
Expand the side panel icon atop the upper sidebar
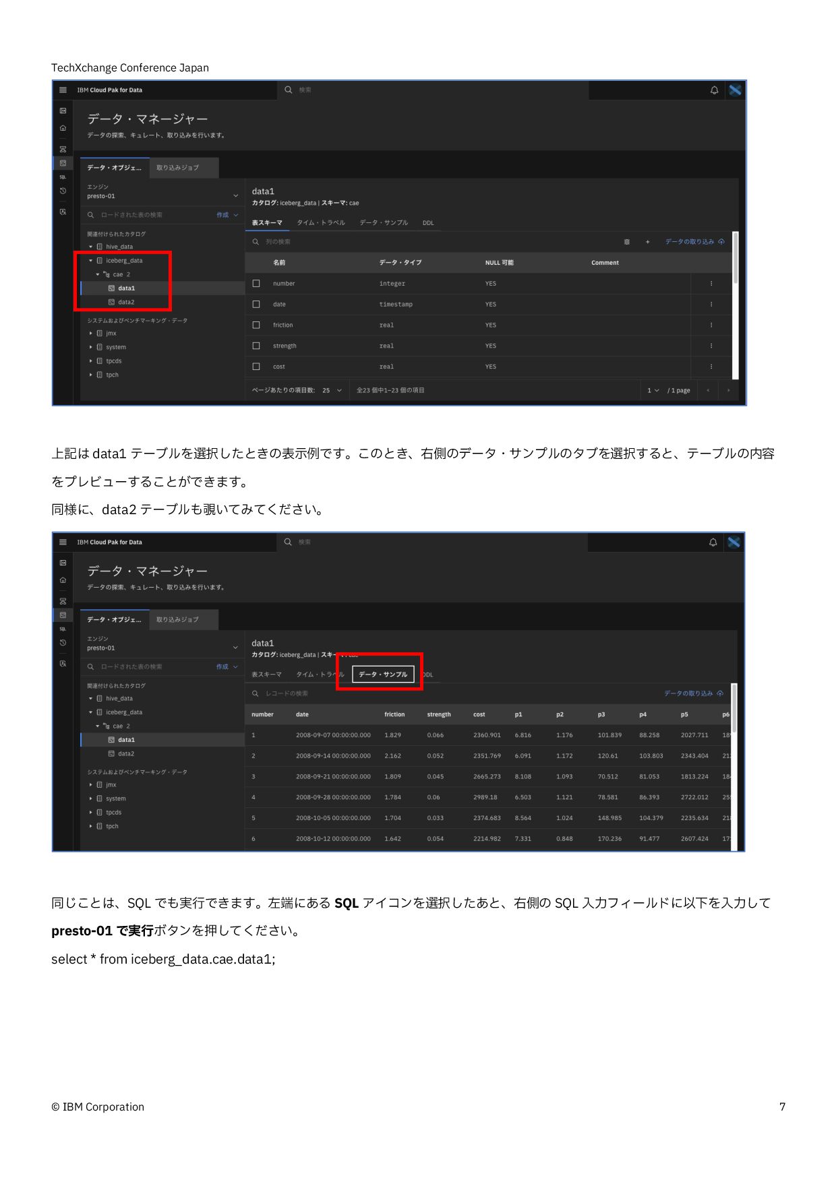(x=63, y=111)
